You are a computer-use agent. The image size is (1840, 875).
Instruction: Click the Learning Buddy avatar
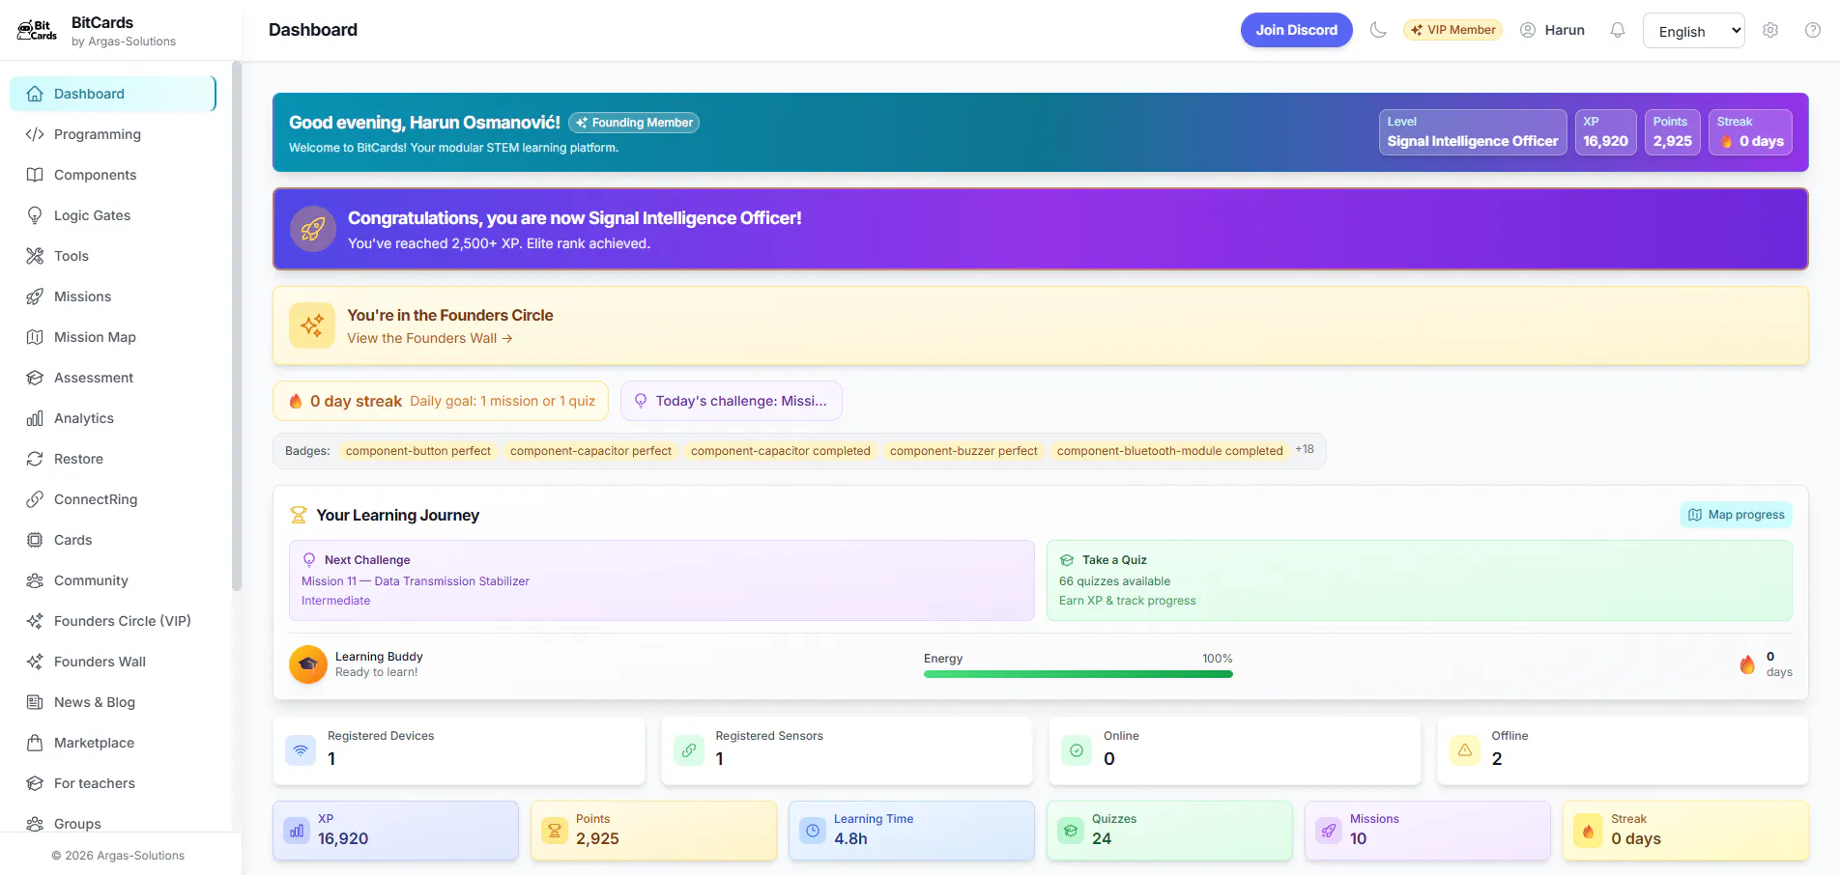point(308,664)
